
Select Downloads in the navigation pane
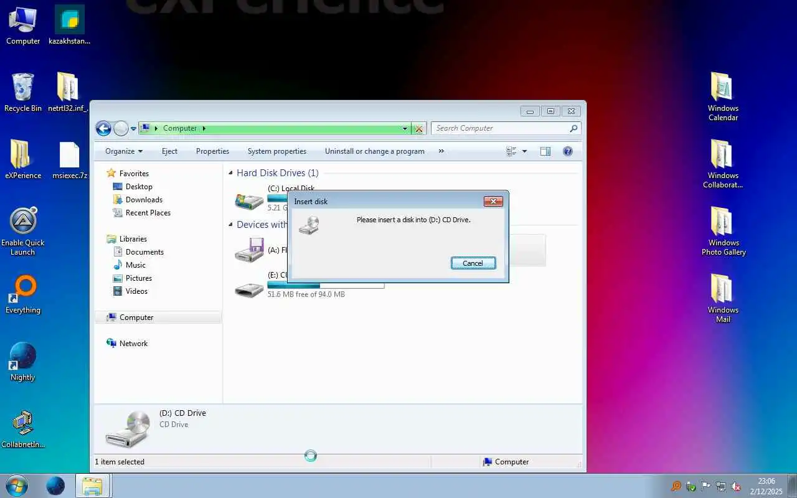pyautogui.click(x=144, y=200)
